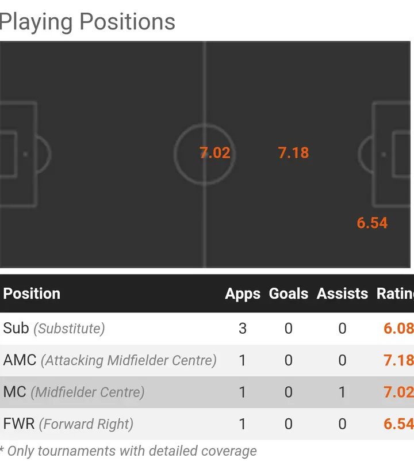Click the 7.02 rating in the MC row
This screenshot has height=473, width=414.
coord(398,392)
